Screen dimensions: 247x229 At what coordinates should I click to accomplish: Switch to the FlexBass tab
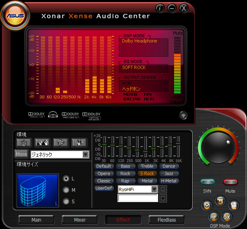[167, 220]
